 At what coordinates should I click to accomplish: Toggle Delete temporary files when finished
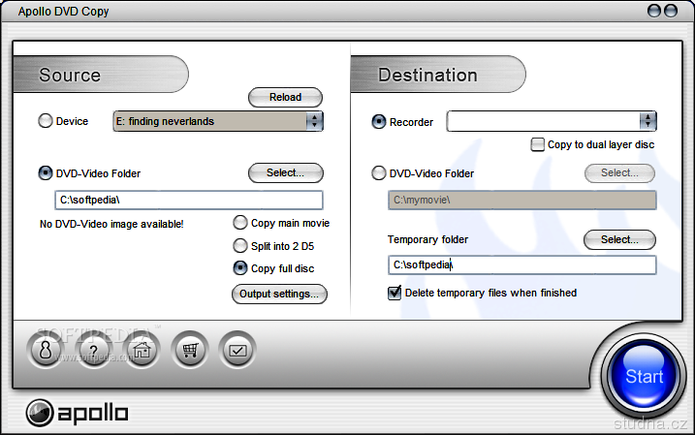pyautogui.click(x=395, y=293)
